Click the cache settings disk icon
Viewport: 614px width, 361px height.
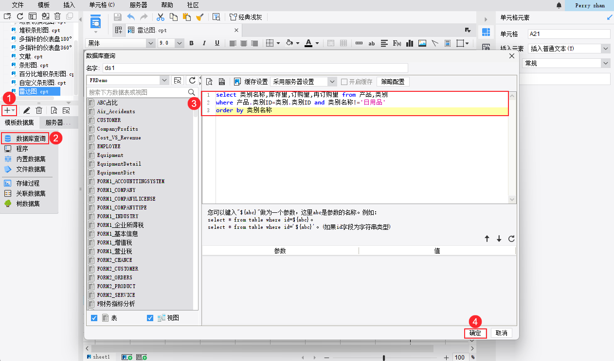238,81
